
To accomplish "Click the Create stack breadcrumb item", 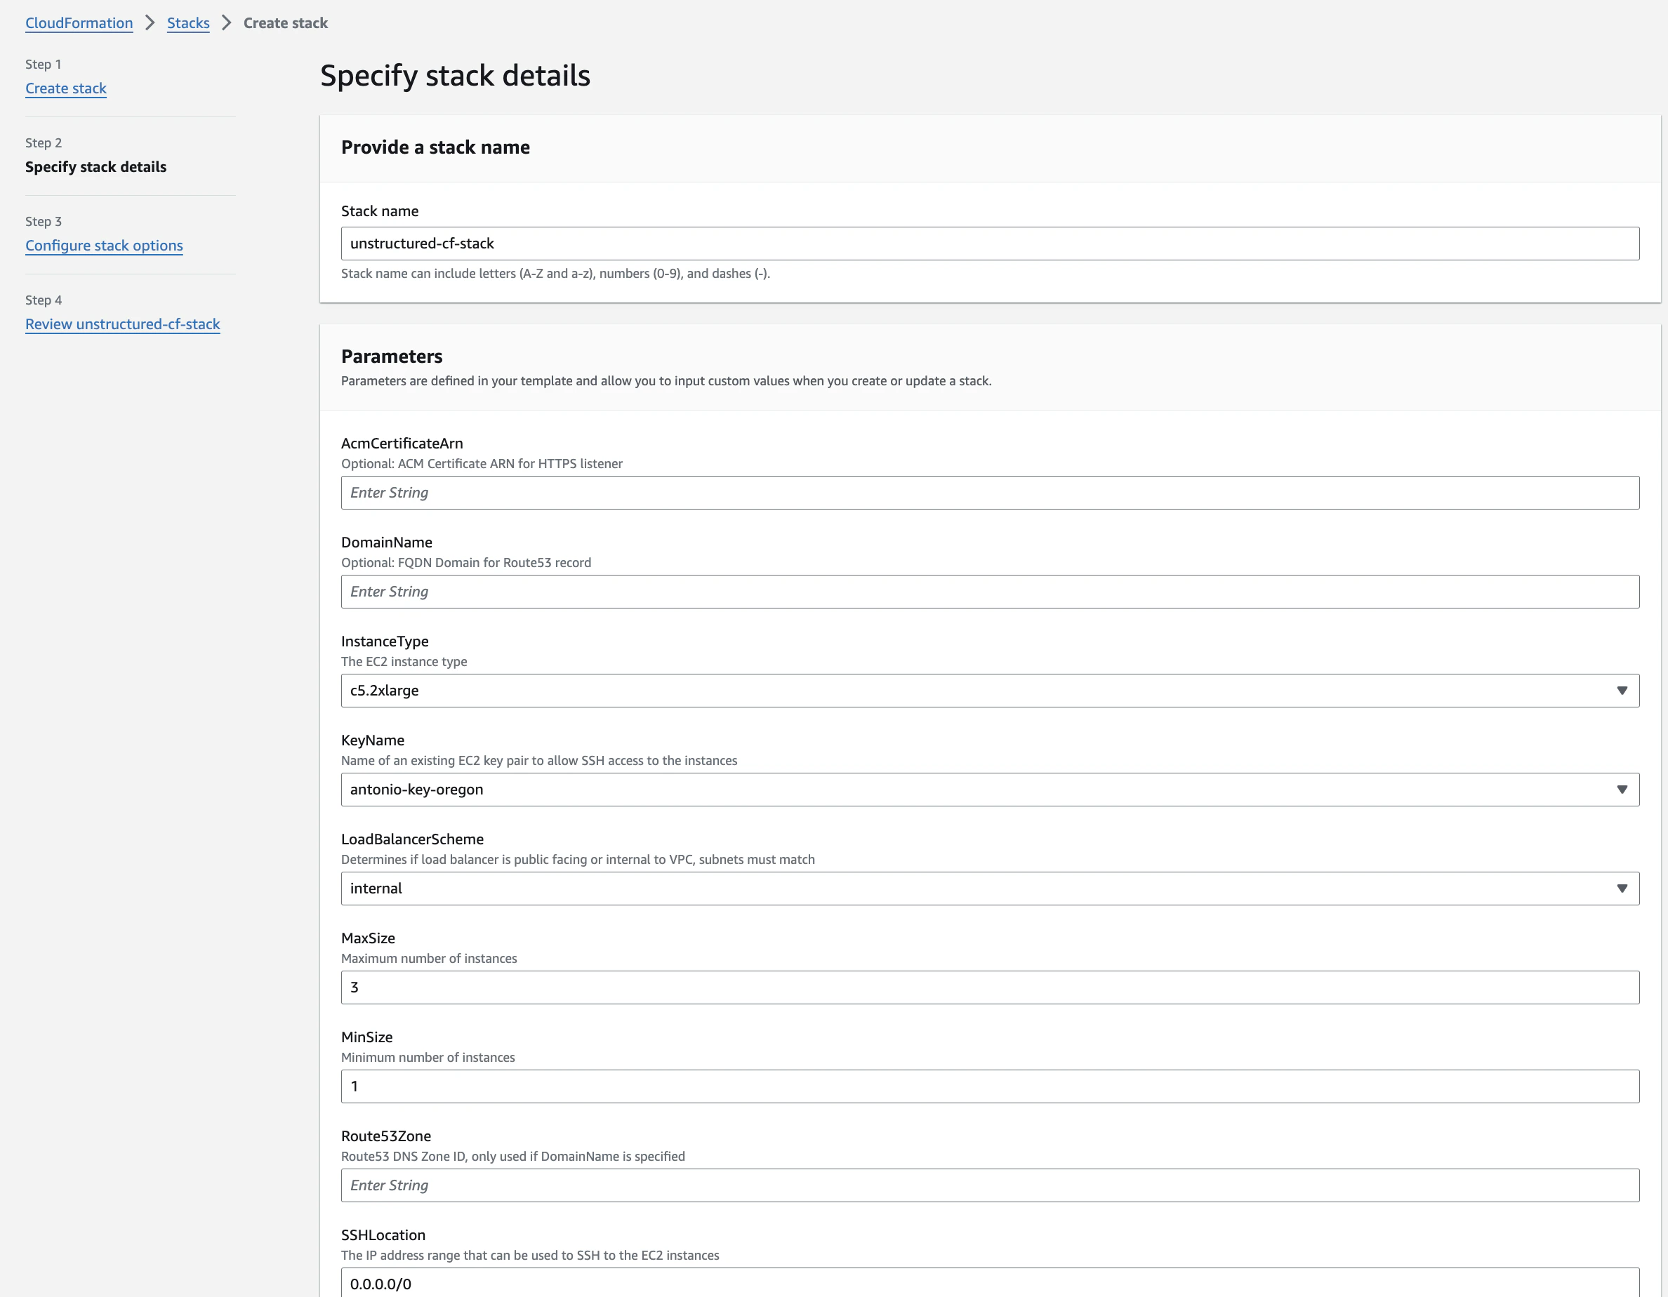I will 285,23.
